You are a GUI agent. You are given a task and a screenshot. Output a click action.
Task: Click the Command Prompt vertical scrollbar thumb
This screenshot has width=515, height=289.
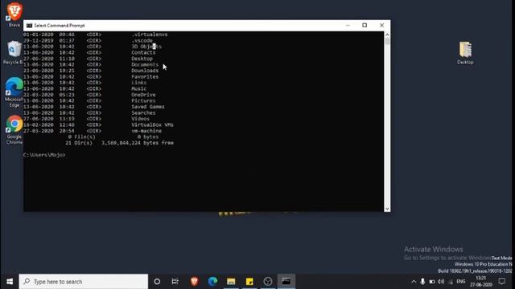coord(387,41)
